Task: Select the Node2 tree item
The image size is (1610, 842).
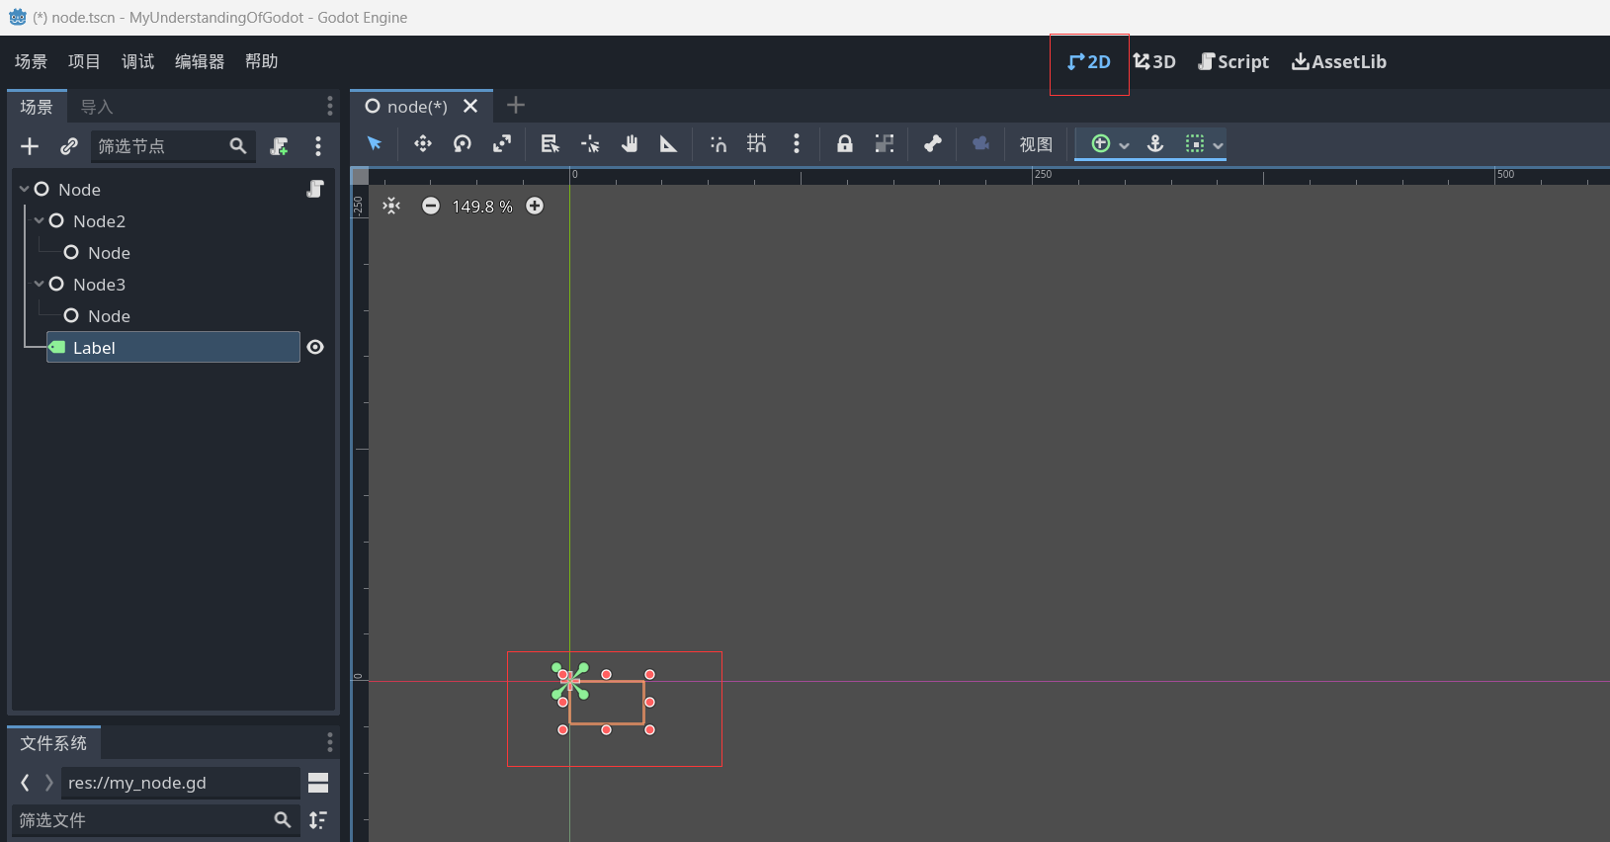Action: point(99,221)
